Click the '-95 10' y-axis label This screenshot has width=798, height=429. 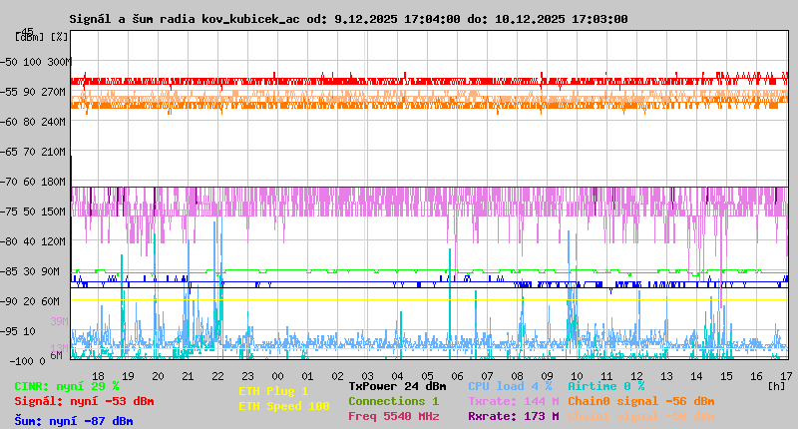18,331
